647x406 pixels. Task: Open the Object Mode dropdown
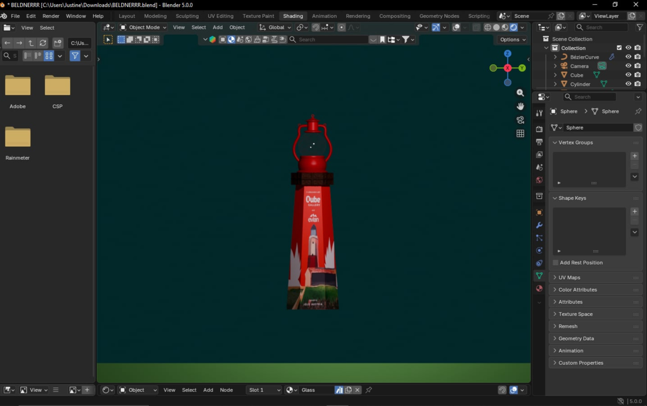click(x=143, y=27)
